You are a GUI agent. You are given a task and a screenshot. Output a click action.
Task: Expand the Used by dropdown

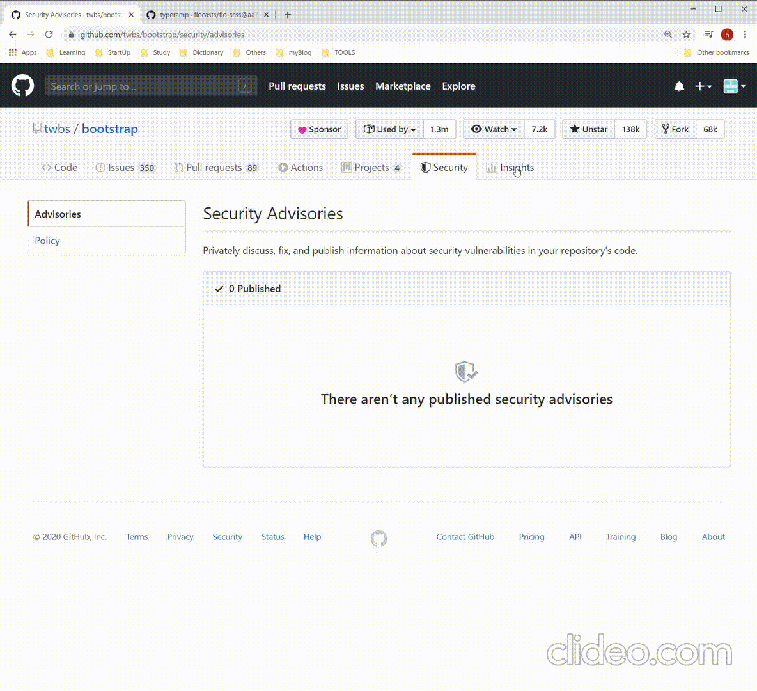389,129
